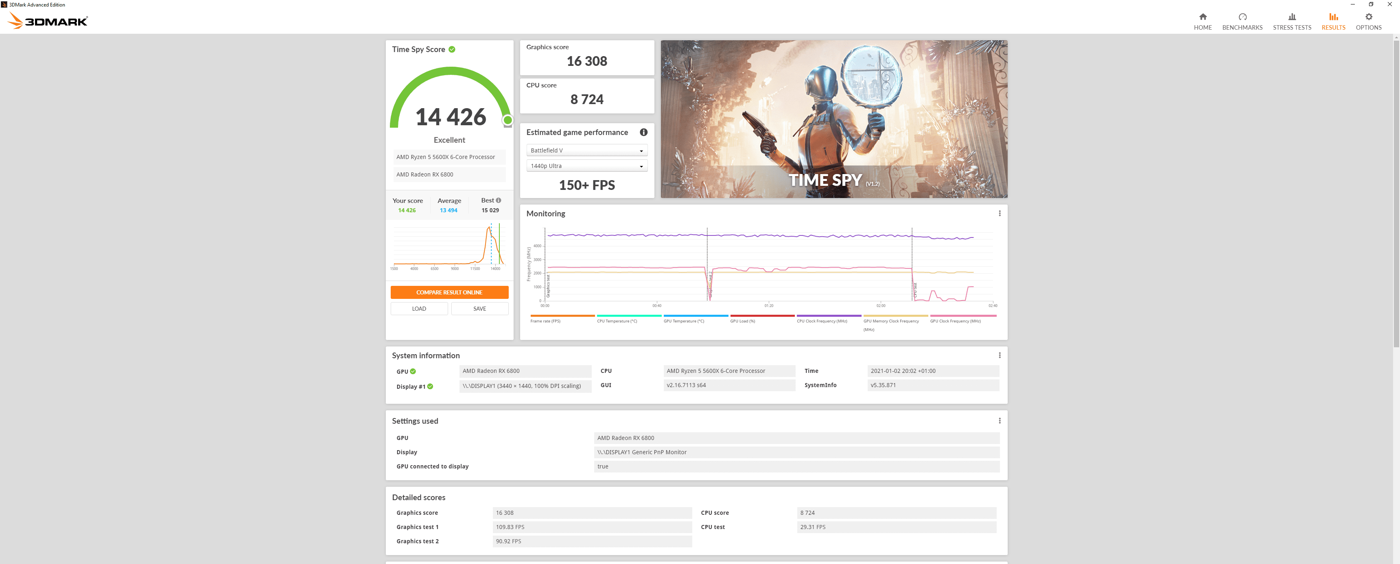Click the Load button
The image size is (1400, 564).
coord(419,309)
